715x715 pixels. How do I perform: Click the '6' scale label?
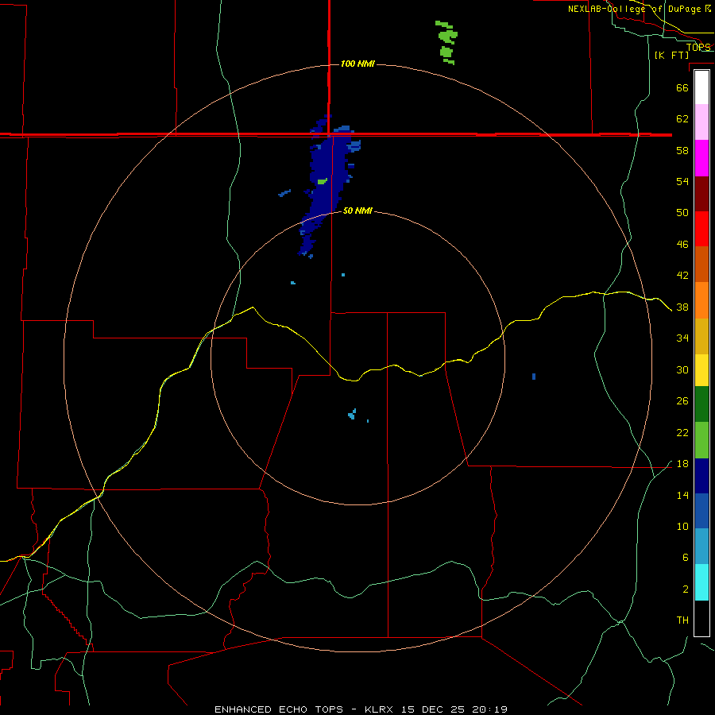685,557
